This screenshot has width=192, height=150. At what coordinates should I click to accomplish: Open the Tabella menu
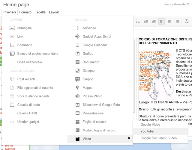coord(40,12)
